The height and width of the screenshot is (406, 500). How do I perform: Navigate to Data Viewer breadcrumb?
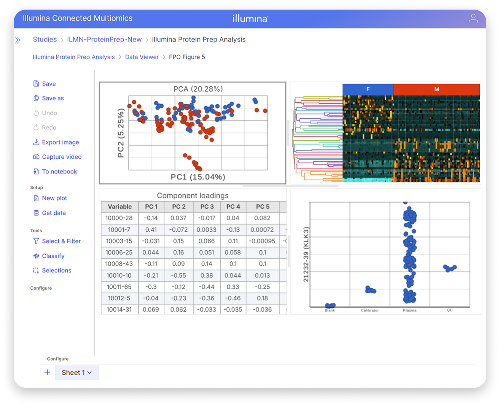point(142,57)
